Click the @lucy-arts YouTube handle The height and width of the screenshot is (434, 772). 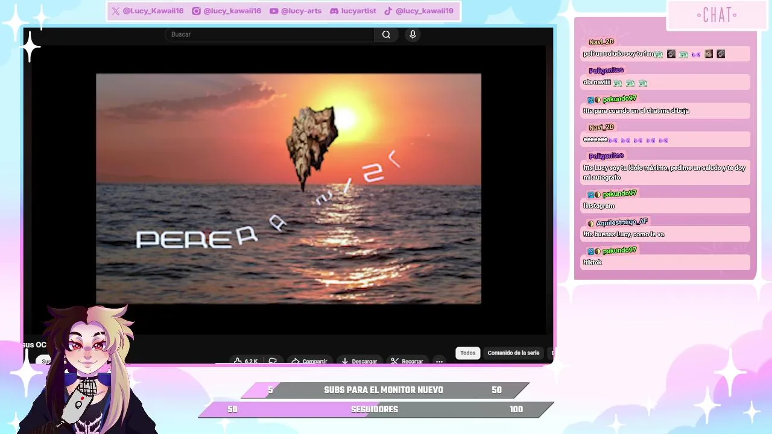coord(301,11)
